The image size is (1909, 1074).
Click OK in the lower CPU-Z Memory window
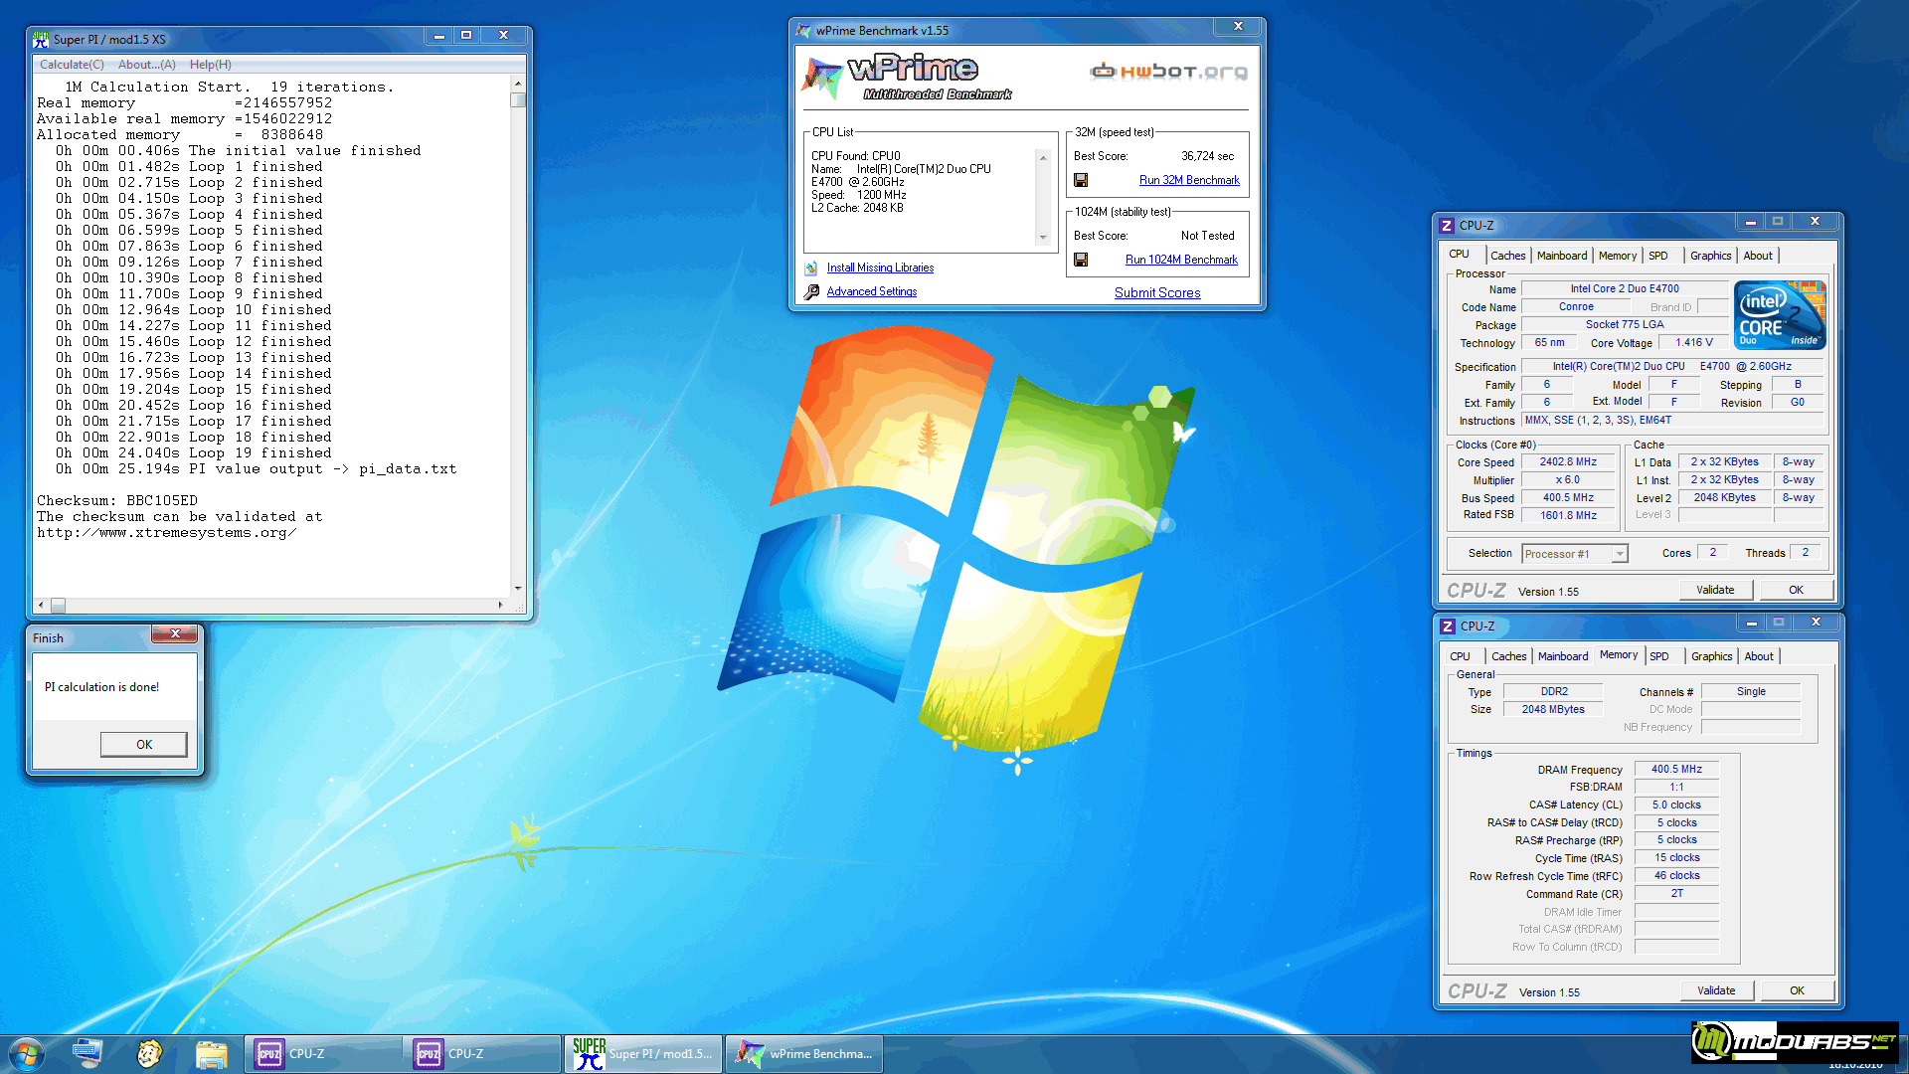click(1797, 990)
